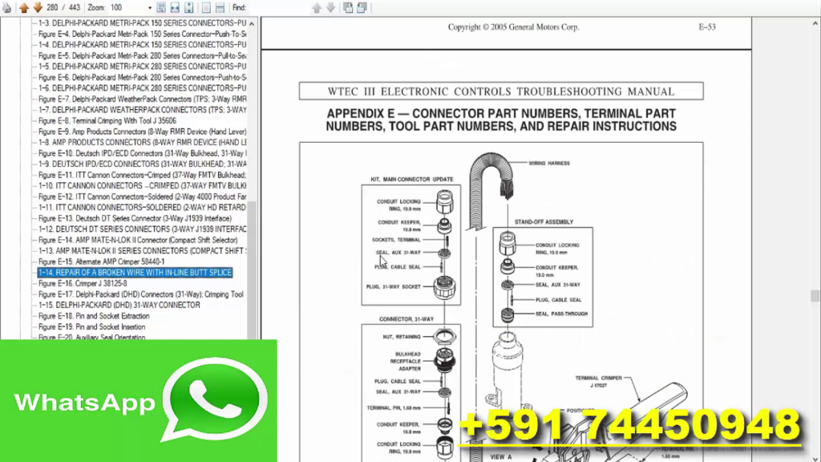The width and height of the screenshot is (821, 462).
Task: Toggle the crosshatch zoom tool icon
Action: click(160, 7)
